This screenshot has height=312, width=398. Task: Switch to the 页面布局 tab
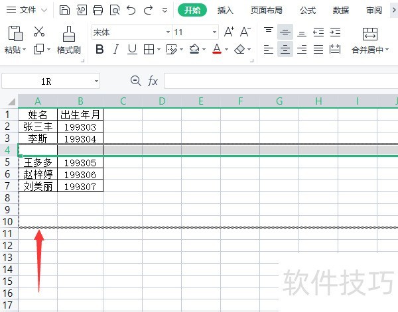click(266, 10)
